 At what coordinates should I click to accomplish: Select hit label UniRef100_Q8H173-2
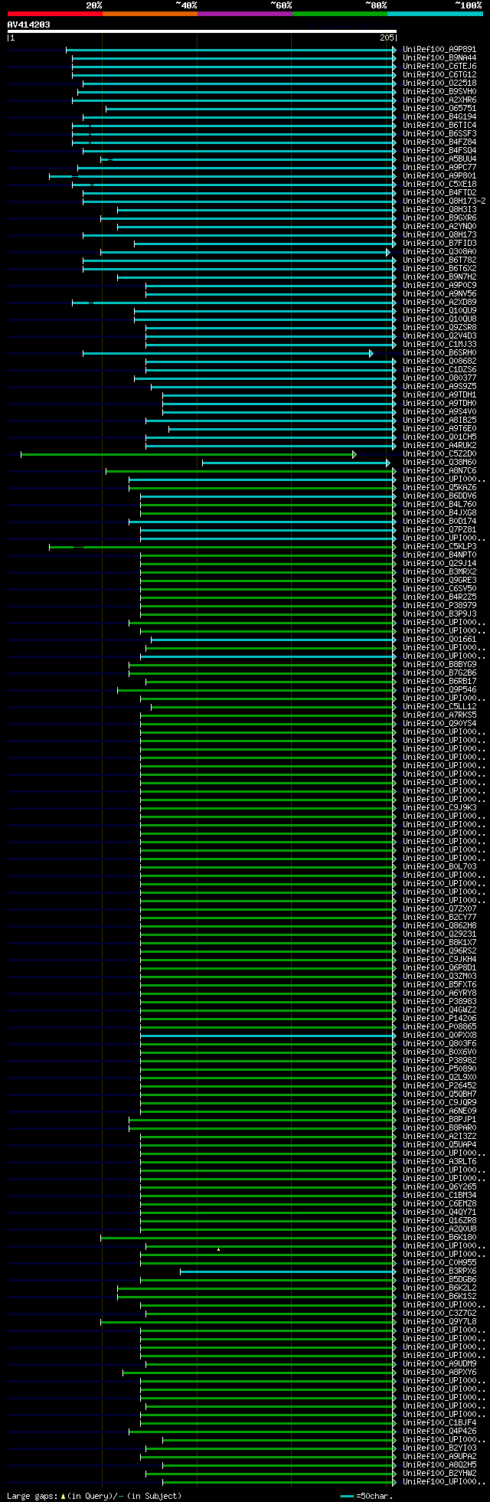click(444, 201)
